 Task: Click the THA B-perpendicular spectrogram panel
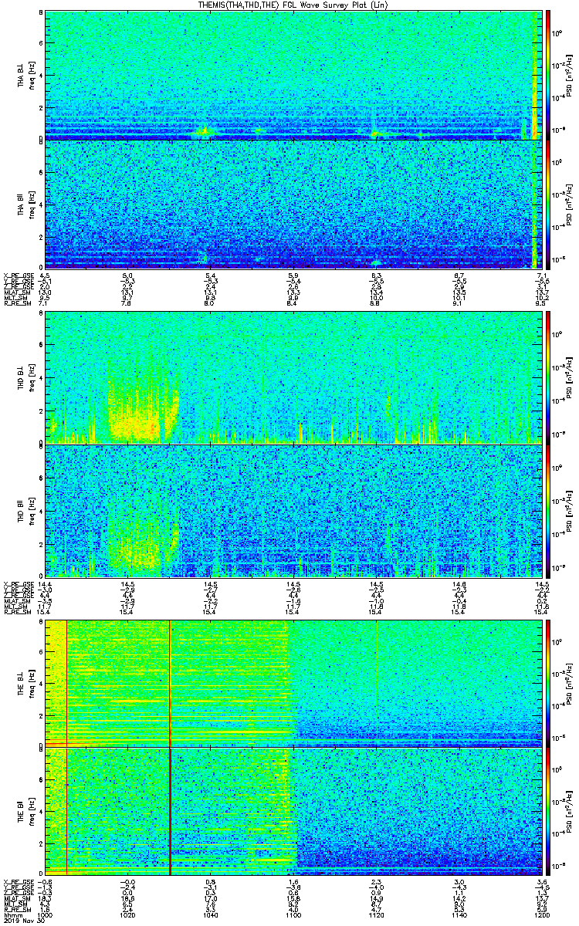pos(292,75)
